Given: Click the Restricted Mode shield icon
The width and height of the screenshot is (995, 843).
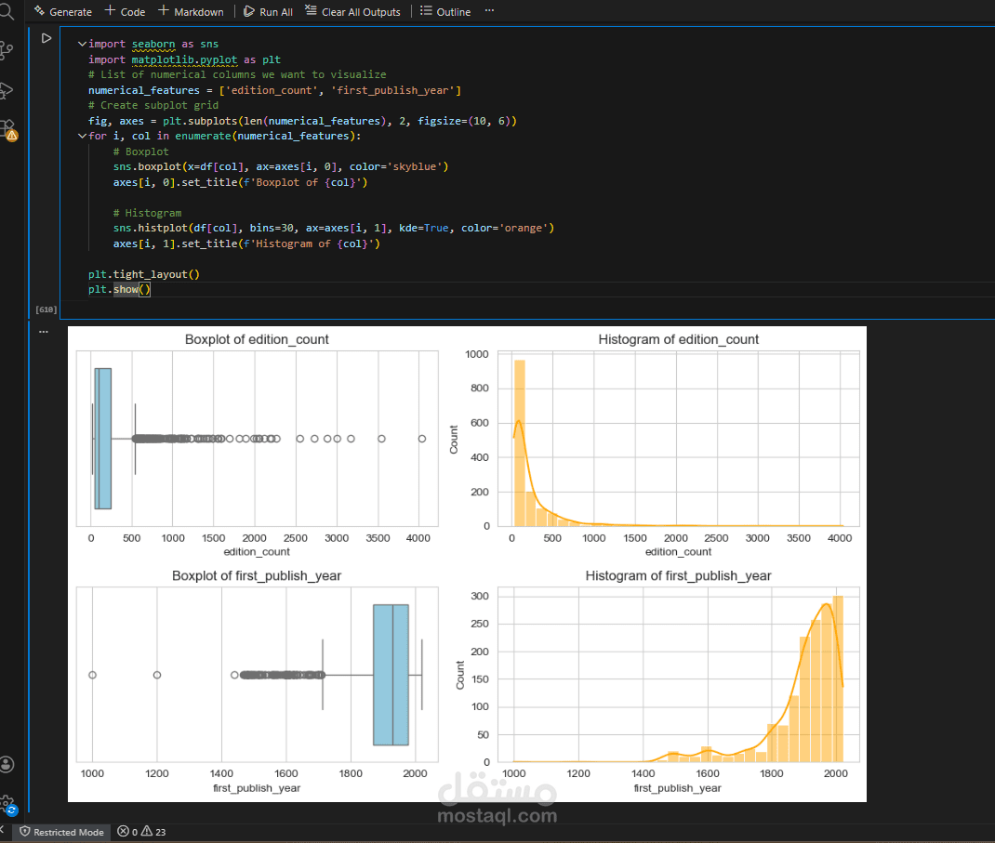Looking at the screenshot, I should (25, 832).
